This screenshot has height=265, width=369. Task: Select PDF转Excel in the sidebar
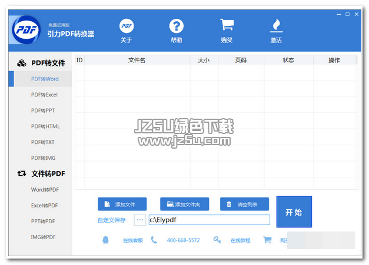(44, 95)
